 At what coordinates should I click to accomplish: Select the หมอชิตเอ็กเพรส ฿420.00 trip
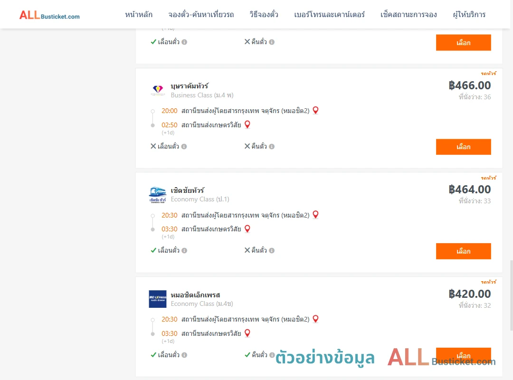coord(463,355)
